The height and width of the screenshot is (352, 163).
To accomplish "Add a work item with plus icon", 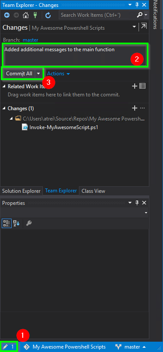I will click(x=134, y=86).
